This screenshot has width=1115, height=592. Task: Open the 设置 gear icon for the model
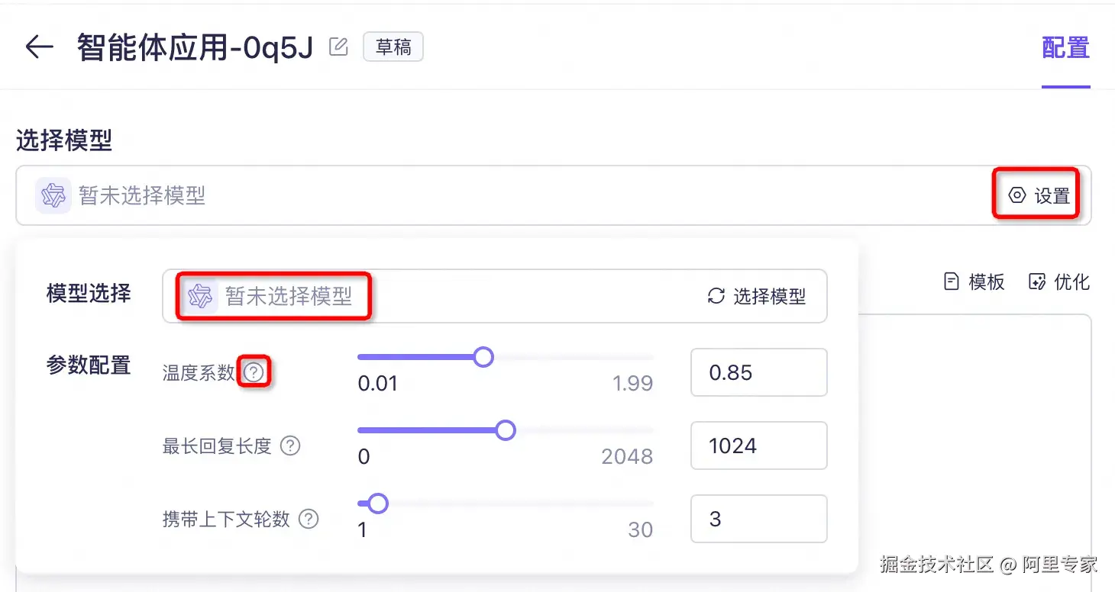[x=1016, y=195]
